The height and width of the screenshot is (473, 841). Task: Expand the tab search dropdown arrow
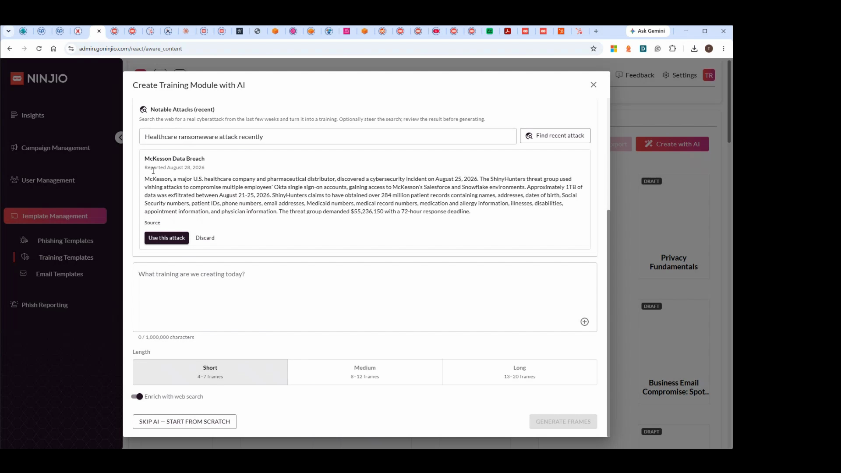click(x=8, y=31)
